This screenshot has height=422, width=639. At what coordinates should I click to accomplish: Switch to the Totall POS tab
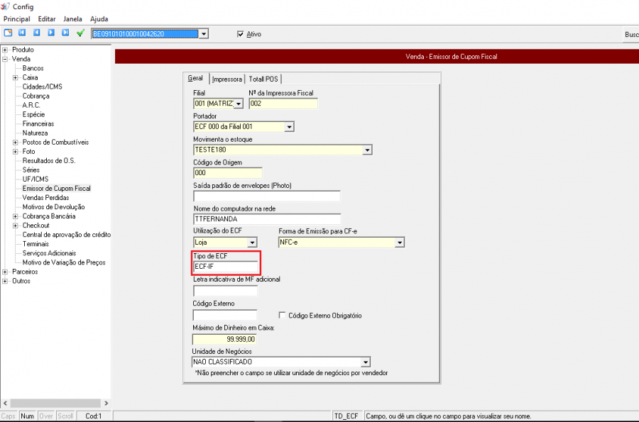(263, 79)
